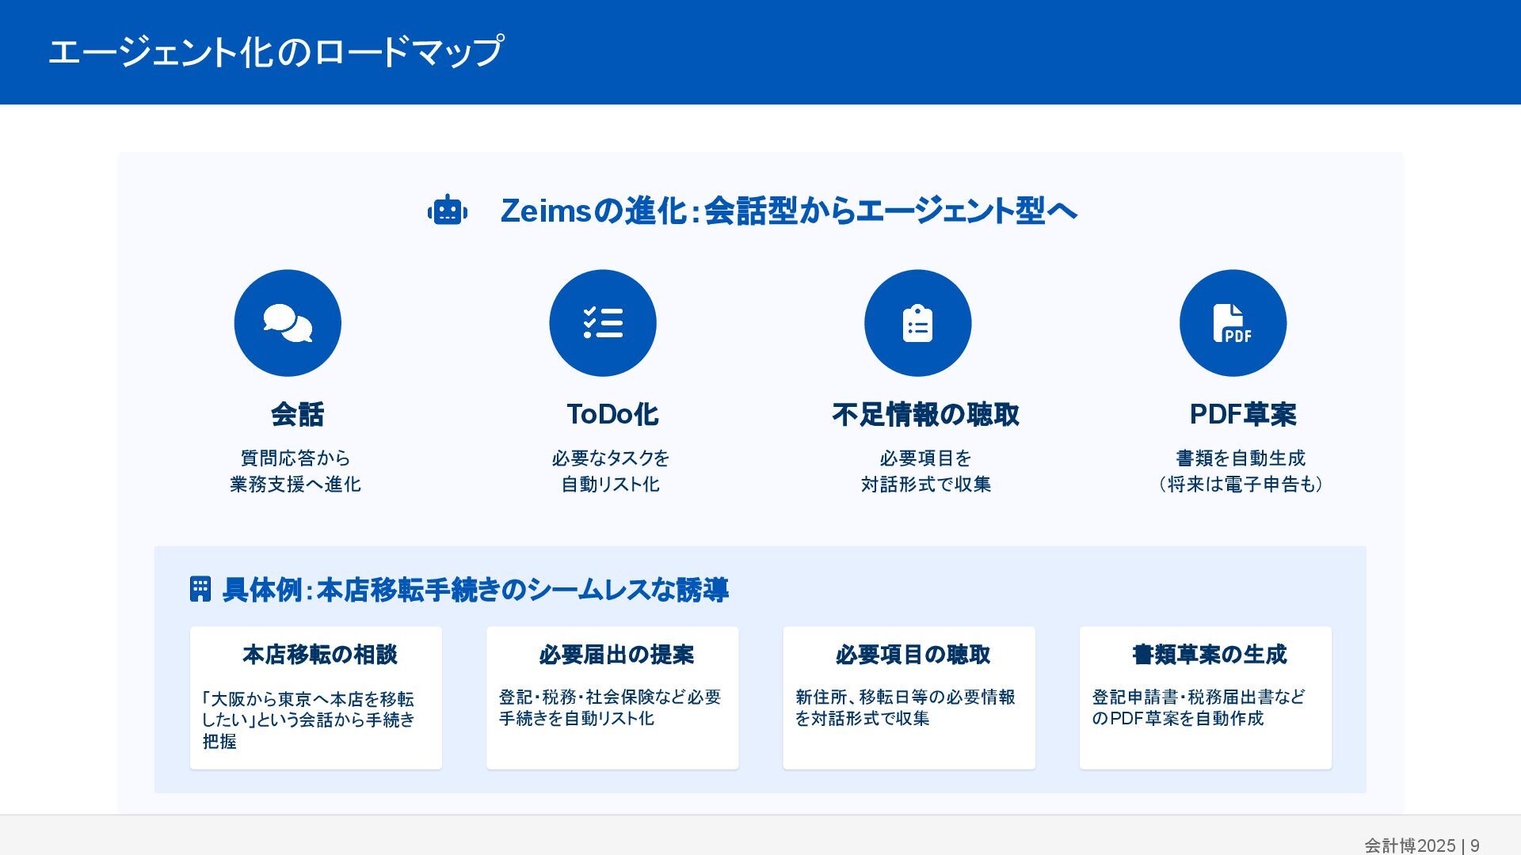The image size is (1521, 855).
Task: Select the 必要項目の聴取 card
Action: [909, 697]
